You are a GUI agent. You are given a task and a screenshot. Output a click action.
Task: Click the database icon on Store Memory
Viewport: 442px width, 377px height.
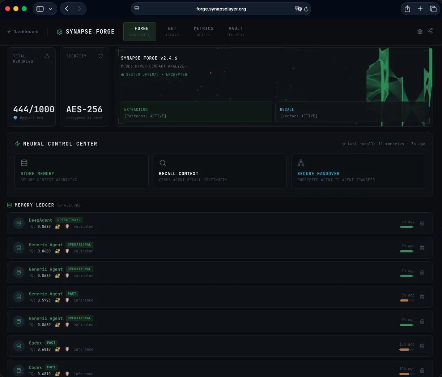point(24,163)
